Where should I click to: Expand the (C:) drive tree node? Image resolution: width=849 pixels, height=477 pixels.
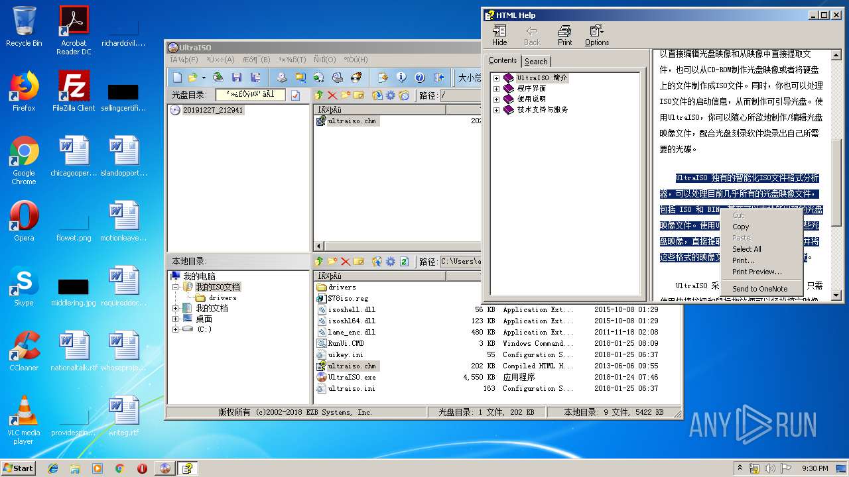coord(176,330)
